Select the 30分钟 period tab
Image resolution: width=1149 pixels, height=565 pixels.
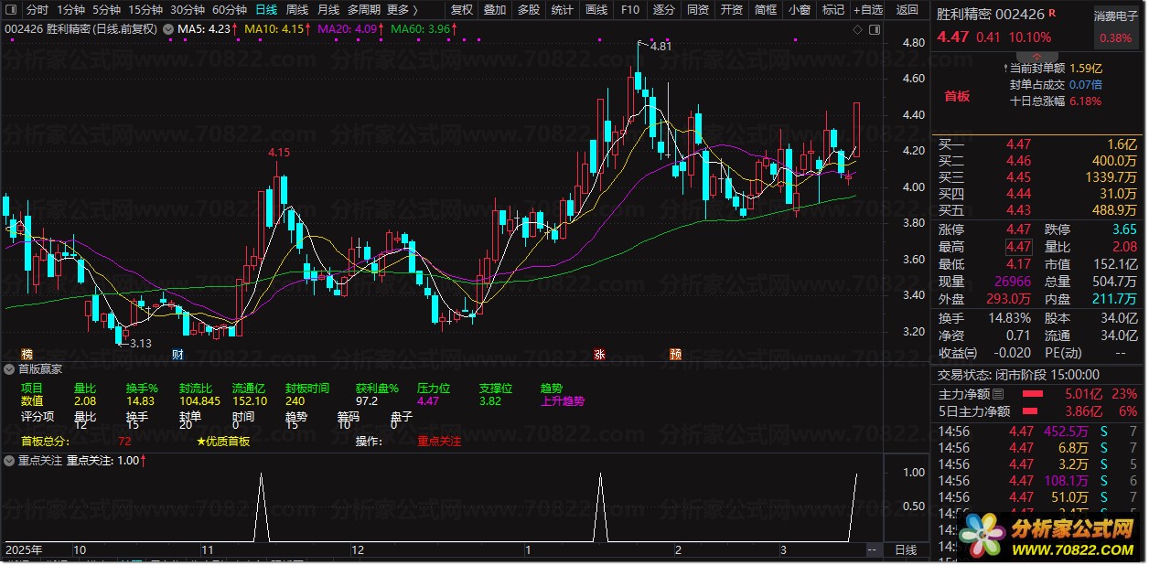click(x=188, y=10)
